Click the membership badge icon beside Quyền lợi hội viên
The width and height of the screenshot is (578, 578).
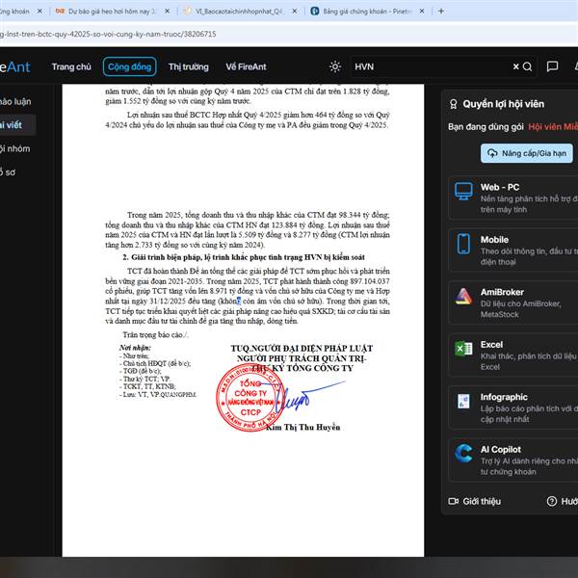click(x=454, y=104)
